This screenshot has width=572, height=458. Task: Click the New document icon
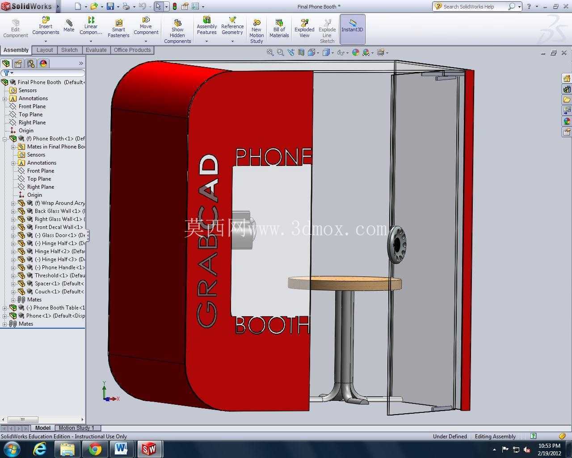coord(78,6)
